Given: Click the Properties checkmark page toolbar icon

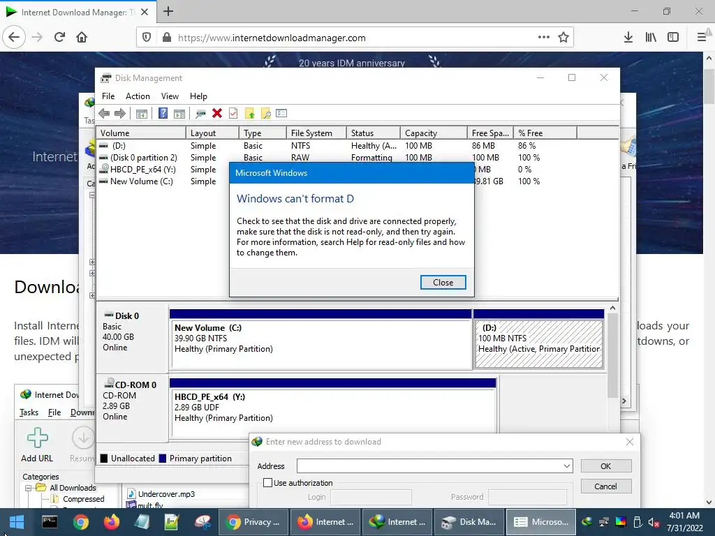Looking at the screenshot, I should point(233,113).
